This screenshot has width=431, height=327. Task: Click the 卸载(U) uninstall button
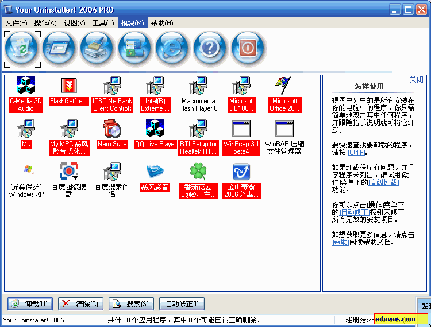coord(30,304)
